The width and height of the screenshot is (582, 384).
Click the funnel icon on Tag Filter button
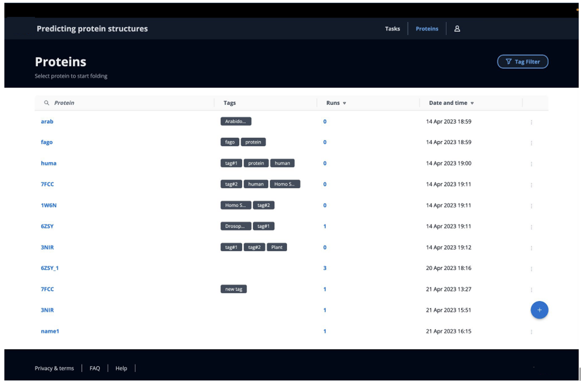pos(508,61)
